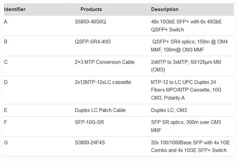Click identifier A in the first row
237x161 pixels.
coord(5,21)
